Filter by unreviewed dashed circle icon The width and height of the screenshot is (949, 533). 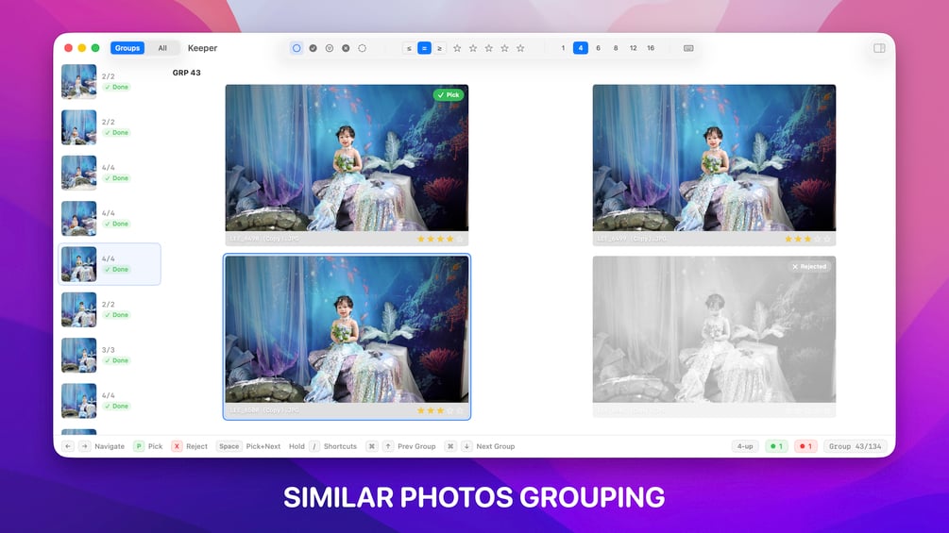(362, 48)
